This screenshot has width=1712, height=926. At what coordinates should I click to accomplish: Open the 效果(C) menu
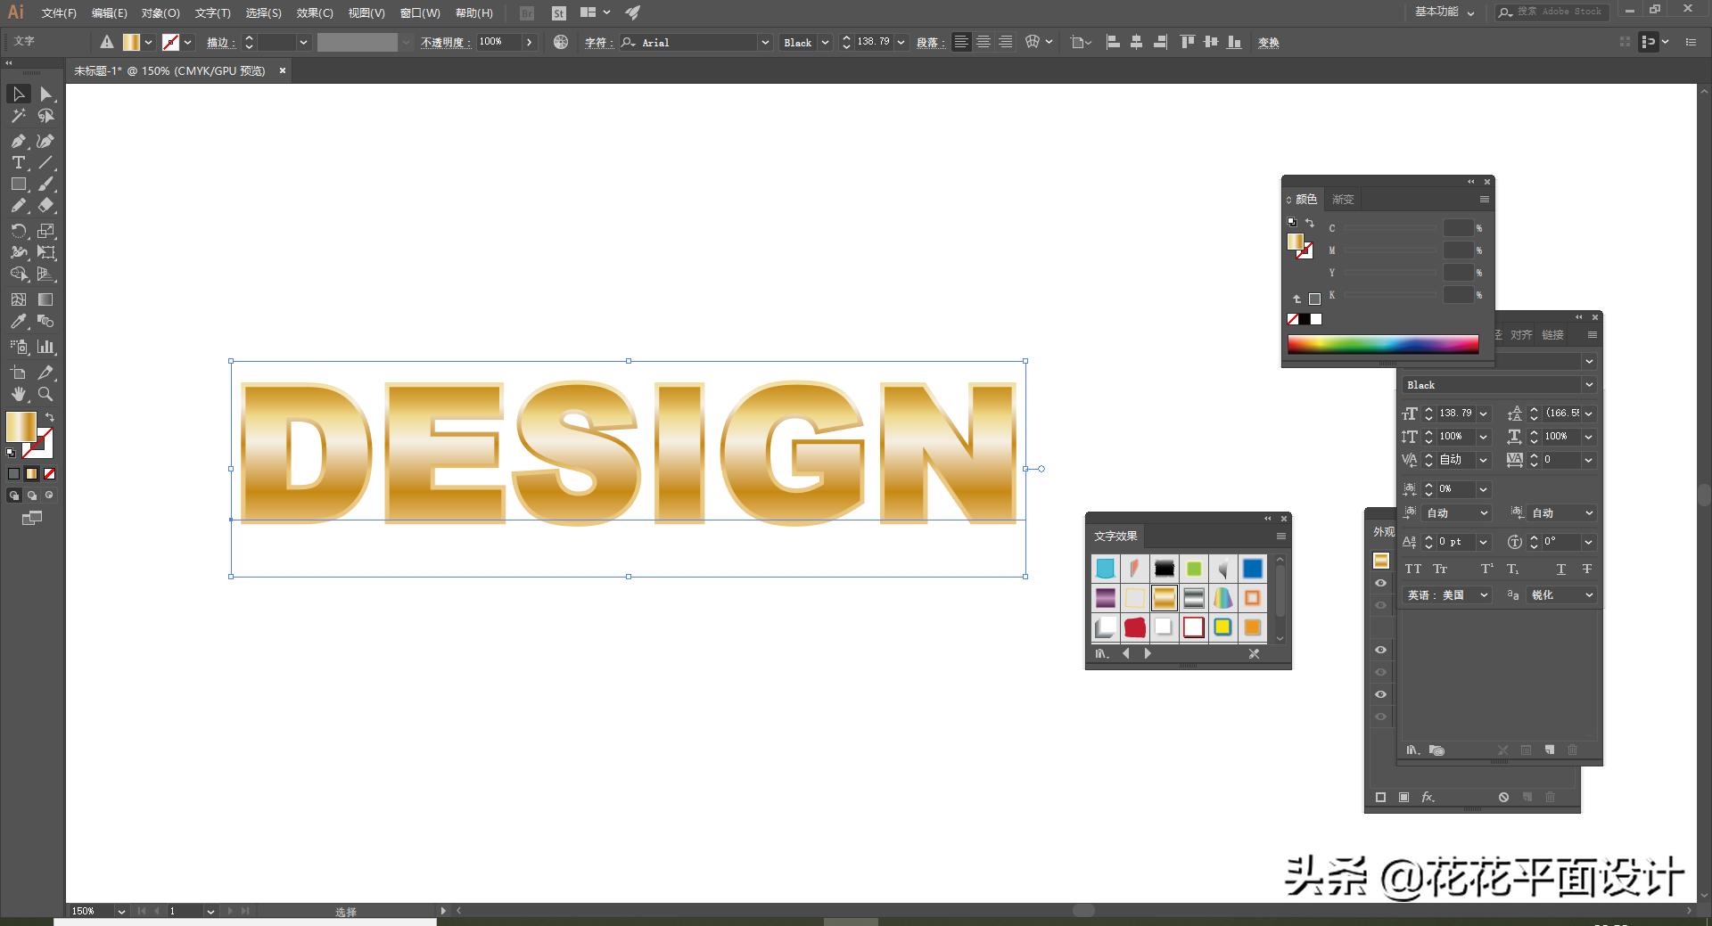pyautogui.click(x=314, y=13)
